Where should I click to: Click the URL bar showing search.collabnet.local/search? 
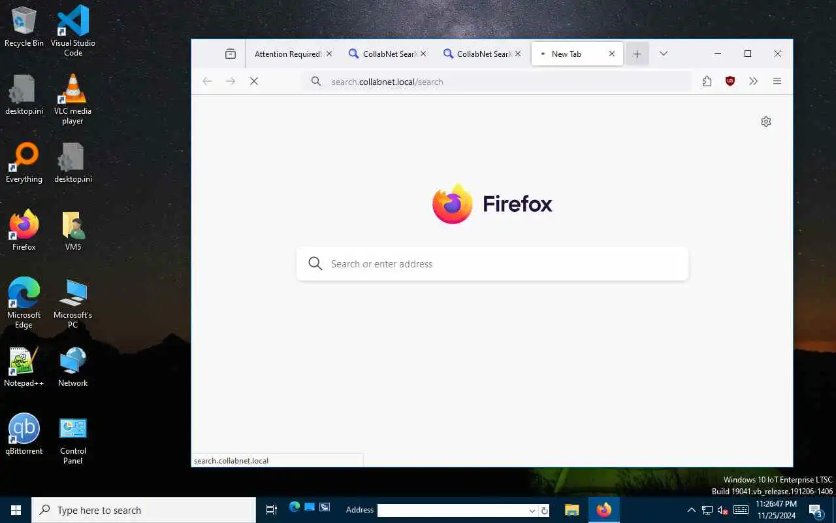click(x=496, y=82)
